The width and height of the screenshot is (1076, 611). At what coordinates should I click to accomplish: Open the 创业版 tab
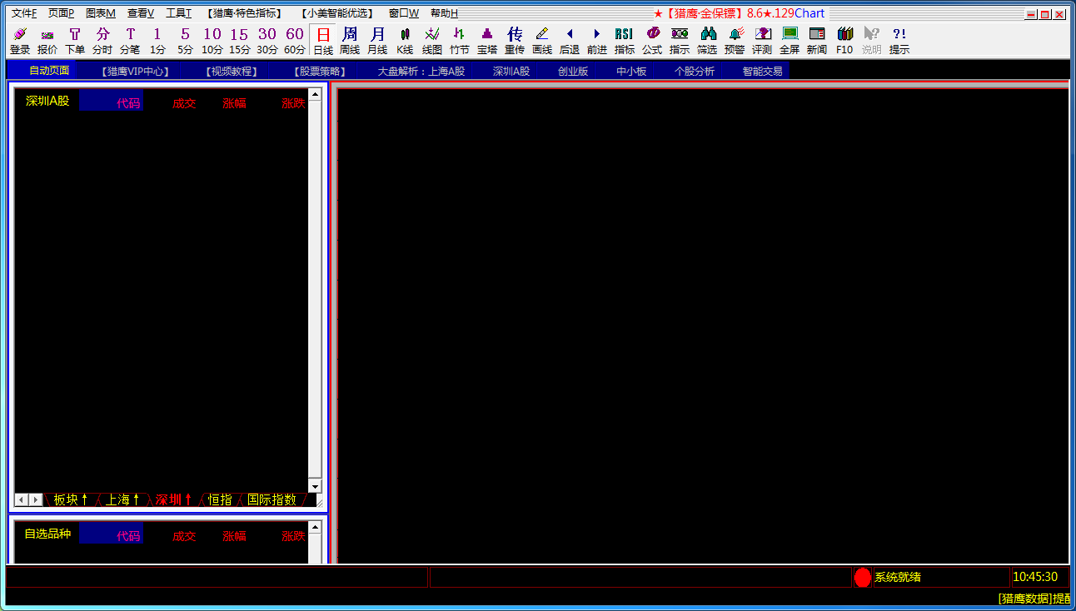(573, 71)
